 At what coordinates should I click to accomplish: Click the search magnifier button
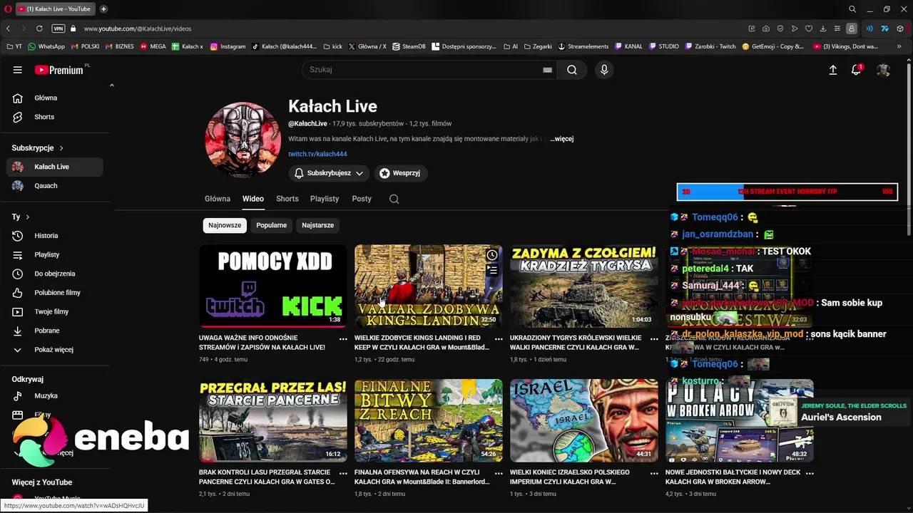click(572, 70)
